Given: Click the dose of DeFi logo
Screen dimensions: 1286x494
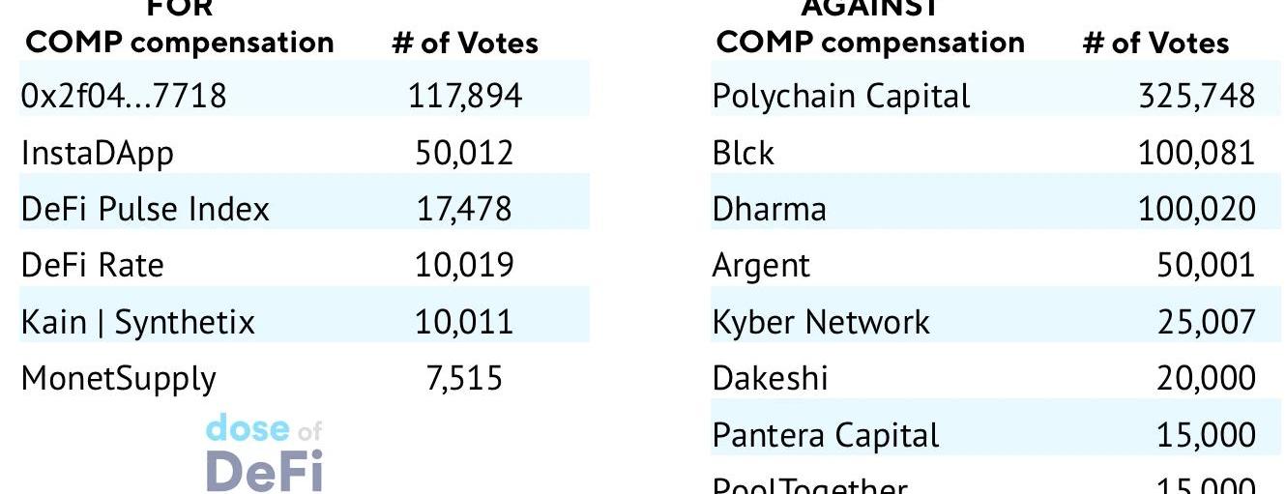Looking at the screenshot, I should pyautogui.click(x=263, y=452).
